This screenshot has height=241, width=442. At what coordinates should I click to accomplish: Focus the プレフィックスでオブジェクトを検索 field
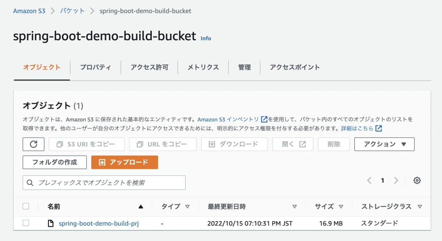pos(104,182)
